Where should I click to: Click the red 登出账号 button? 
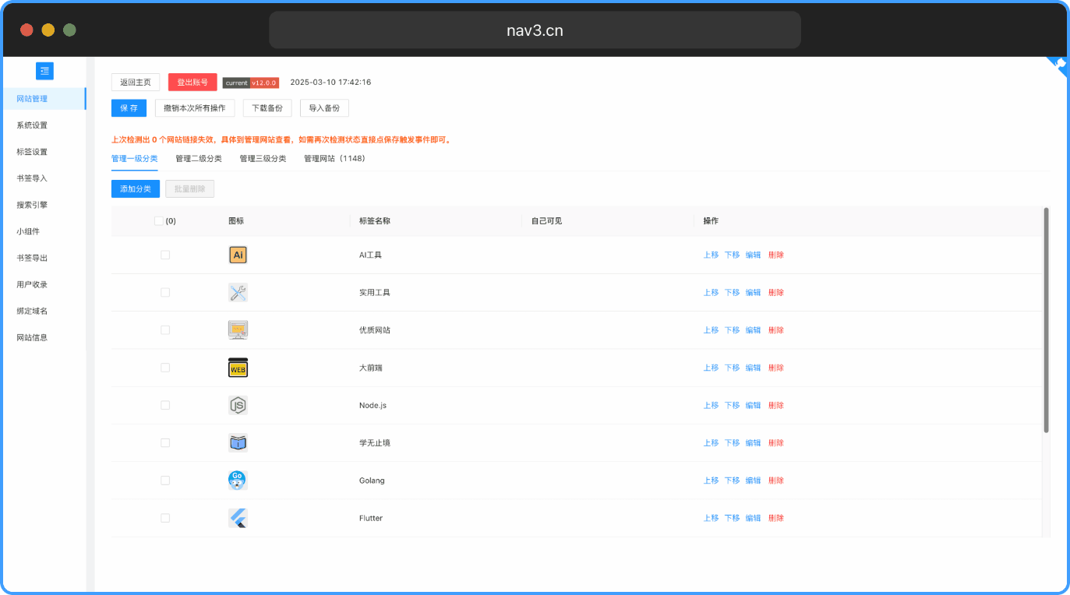(x=192, y=82)
